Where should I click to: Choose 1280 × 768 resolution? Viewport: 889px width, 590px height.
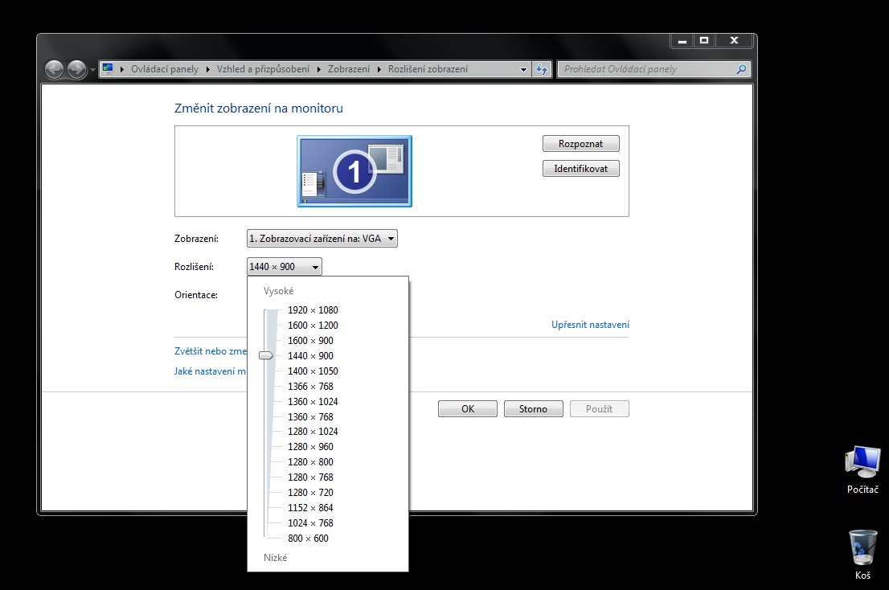310,477
